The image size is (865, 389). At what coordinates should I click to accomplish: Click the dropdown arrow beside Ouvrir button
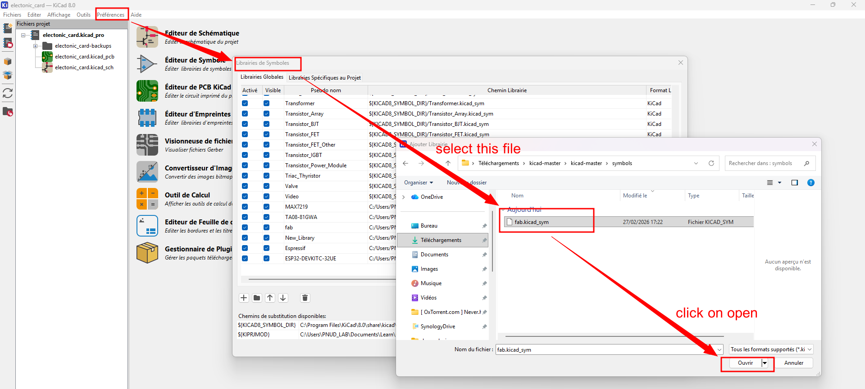[765, 363]
